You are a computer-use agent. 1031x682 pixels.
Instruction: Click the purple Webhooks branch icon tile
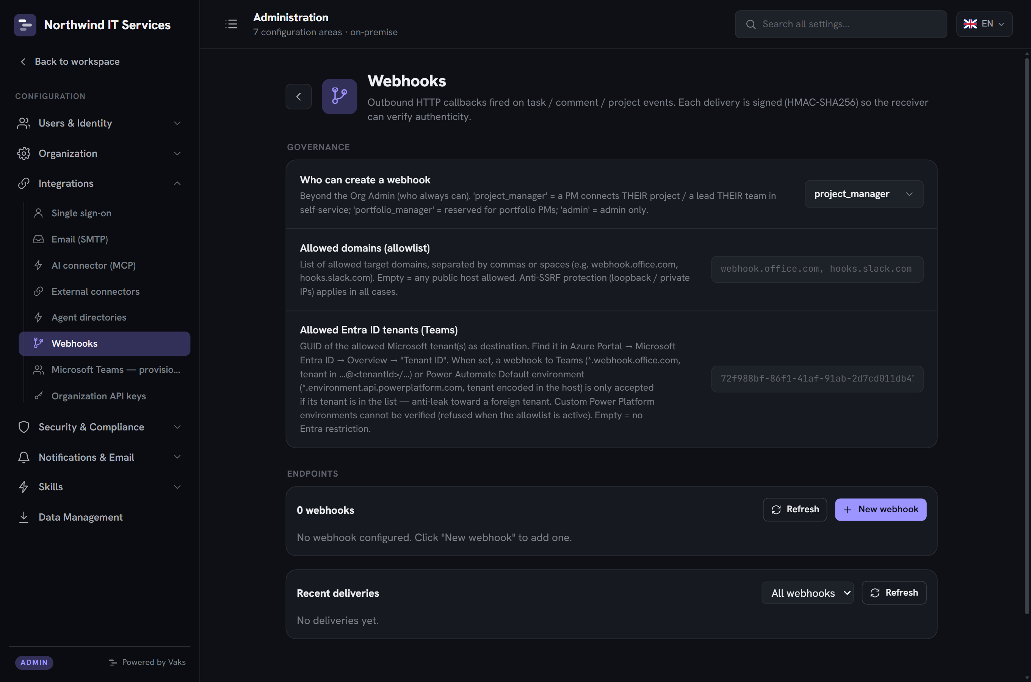tap(339, 97)
